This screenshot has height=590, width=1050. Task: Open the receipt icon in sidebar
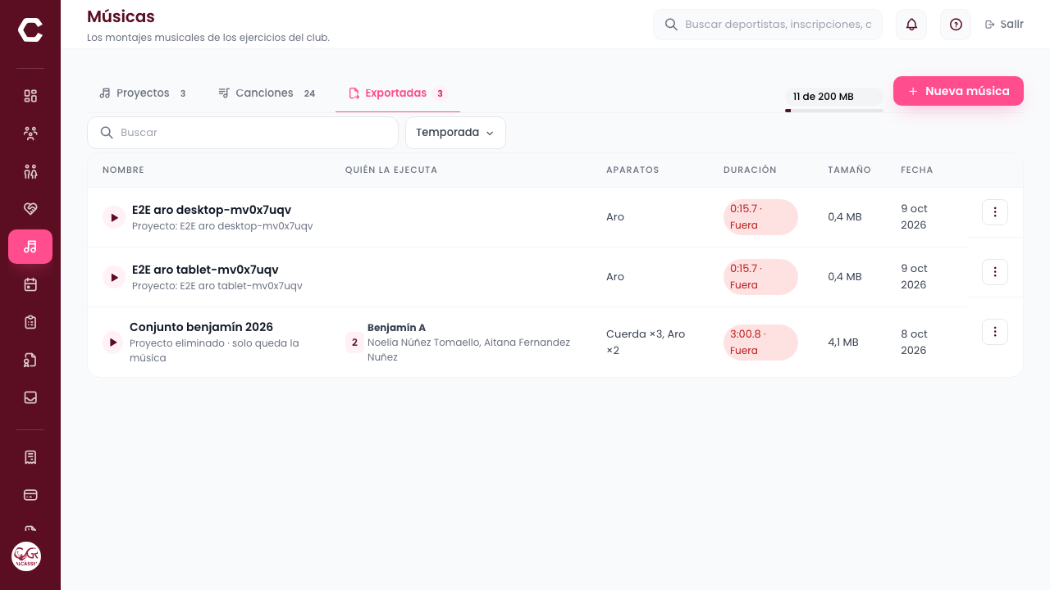pyautogui.click(x=30, y=457)
